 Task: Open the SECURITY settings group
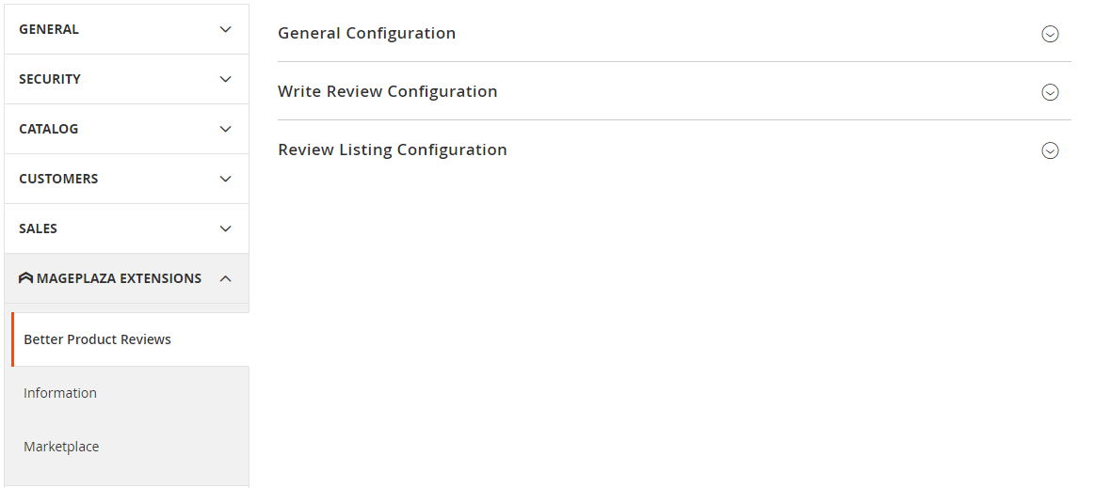tap(50, 79)
